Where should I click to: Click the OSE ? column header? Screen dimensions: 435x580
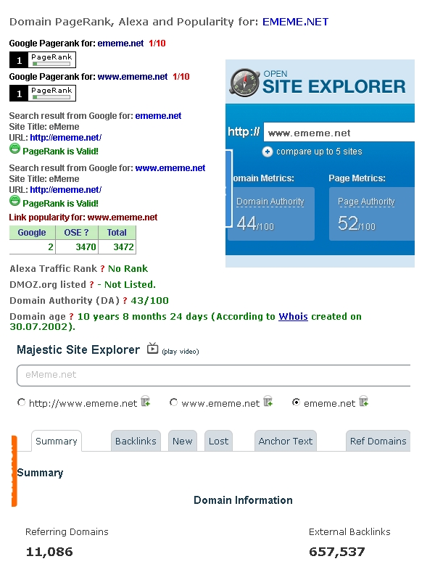pyautogui.click(x=77, y=233)
